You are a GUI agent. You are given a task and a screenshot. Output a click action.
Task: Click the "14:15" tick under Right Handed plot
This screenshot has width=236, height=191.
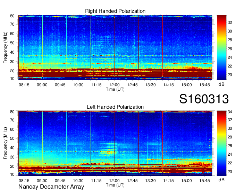[x=168, y=85]
